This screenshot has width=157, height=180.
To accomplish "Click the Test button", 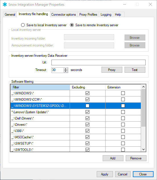I will coord(135,70).
